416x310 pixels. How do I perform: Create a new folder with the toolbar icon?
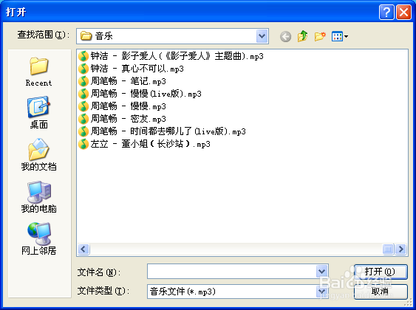click(320, 36)
